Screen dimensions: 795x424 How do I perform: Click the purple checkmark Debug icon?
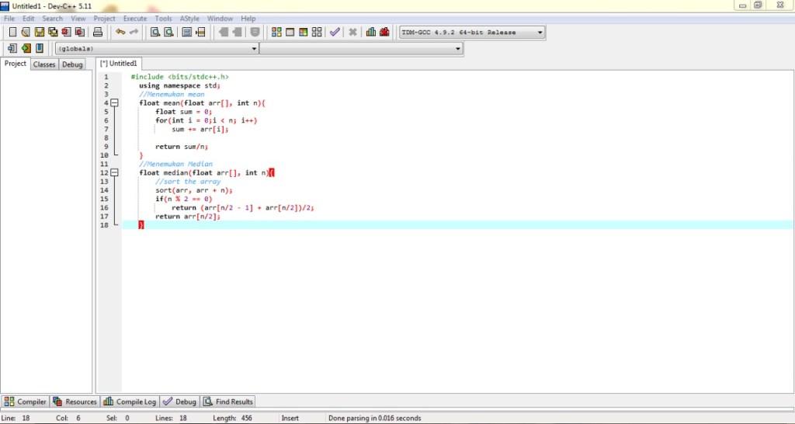coord(335,32)
